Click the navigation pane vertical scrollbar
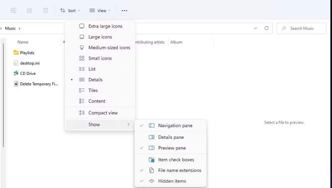The height and width of the screenshot is (188, 332). coord(3,95)
